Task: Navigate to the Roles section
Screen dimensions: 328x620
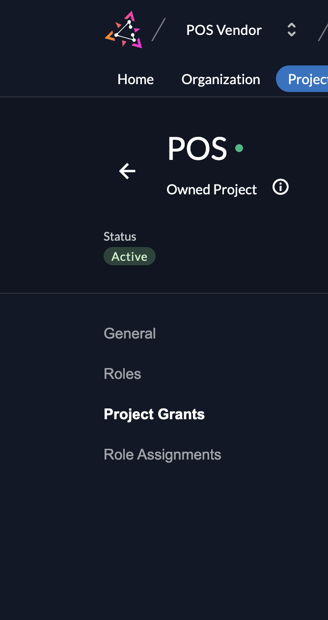Action: point(122,374)
